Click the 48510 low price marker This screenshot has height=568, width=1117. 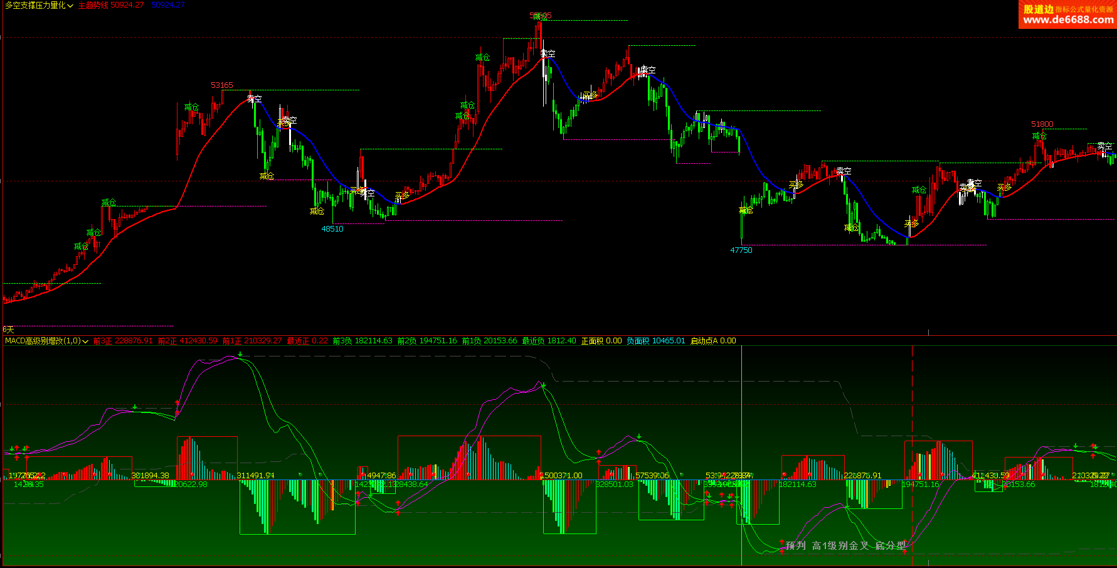tap(332, 229)
